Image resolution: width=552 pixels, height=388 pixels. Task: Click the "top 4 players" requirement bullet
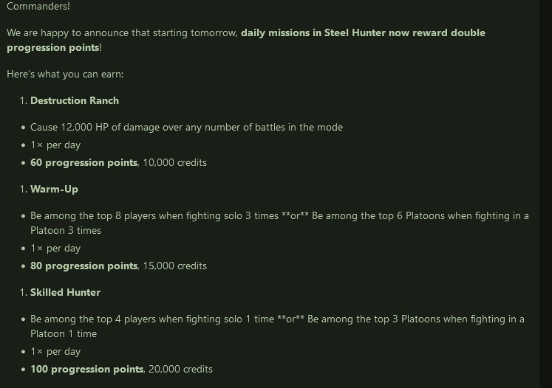click(x=277, y=326)
